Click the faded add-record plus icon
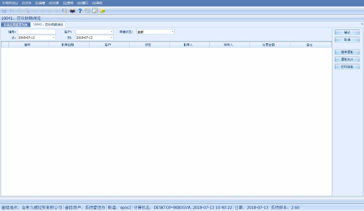364x211 pixels. [x=20, y=11]
